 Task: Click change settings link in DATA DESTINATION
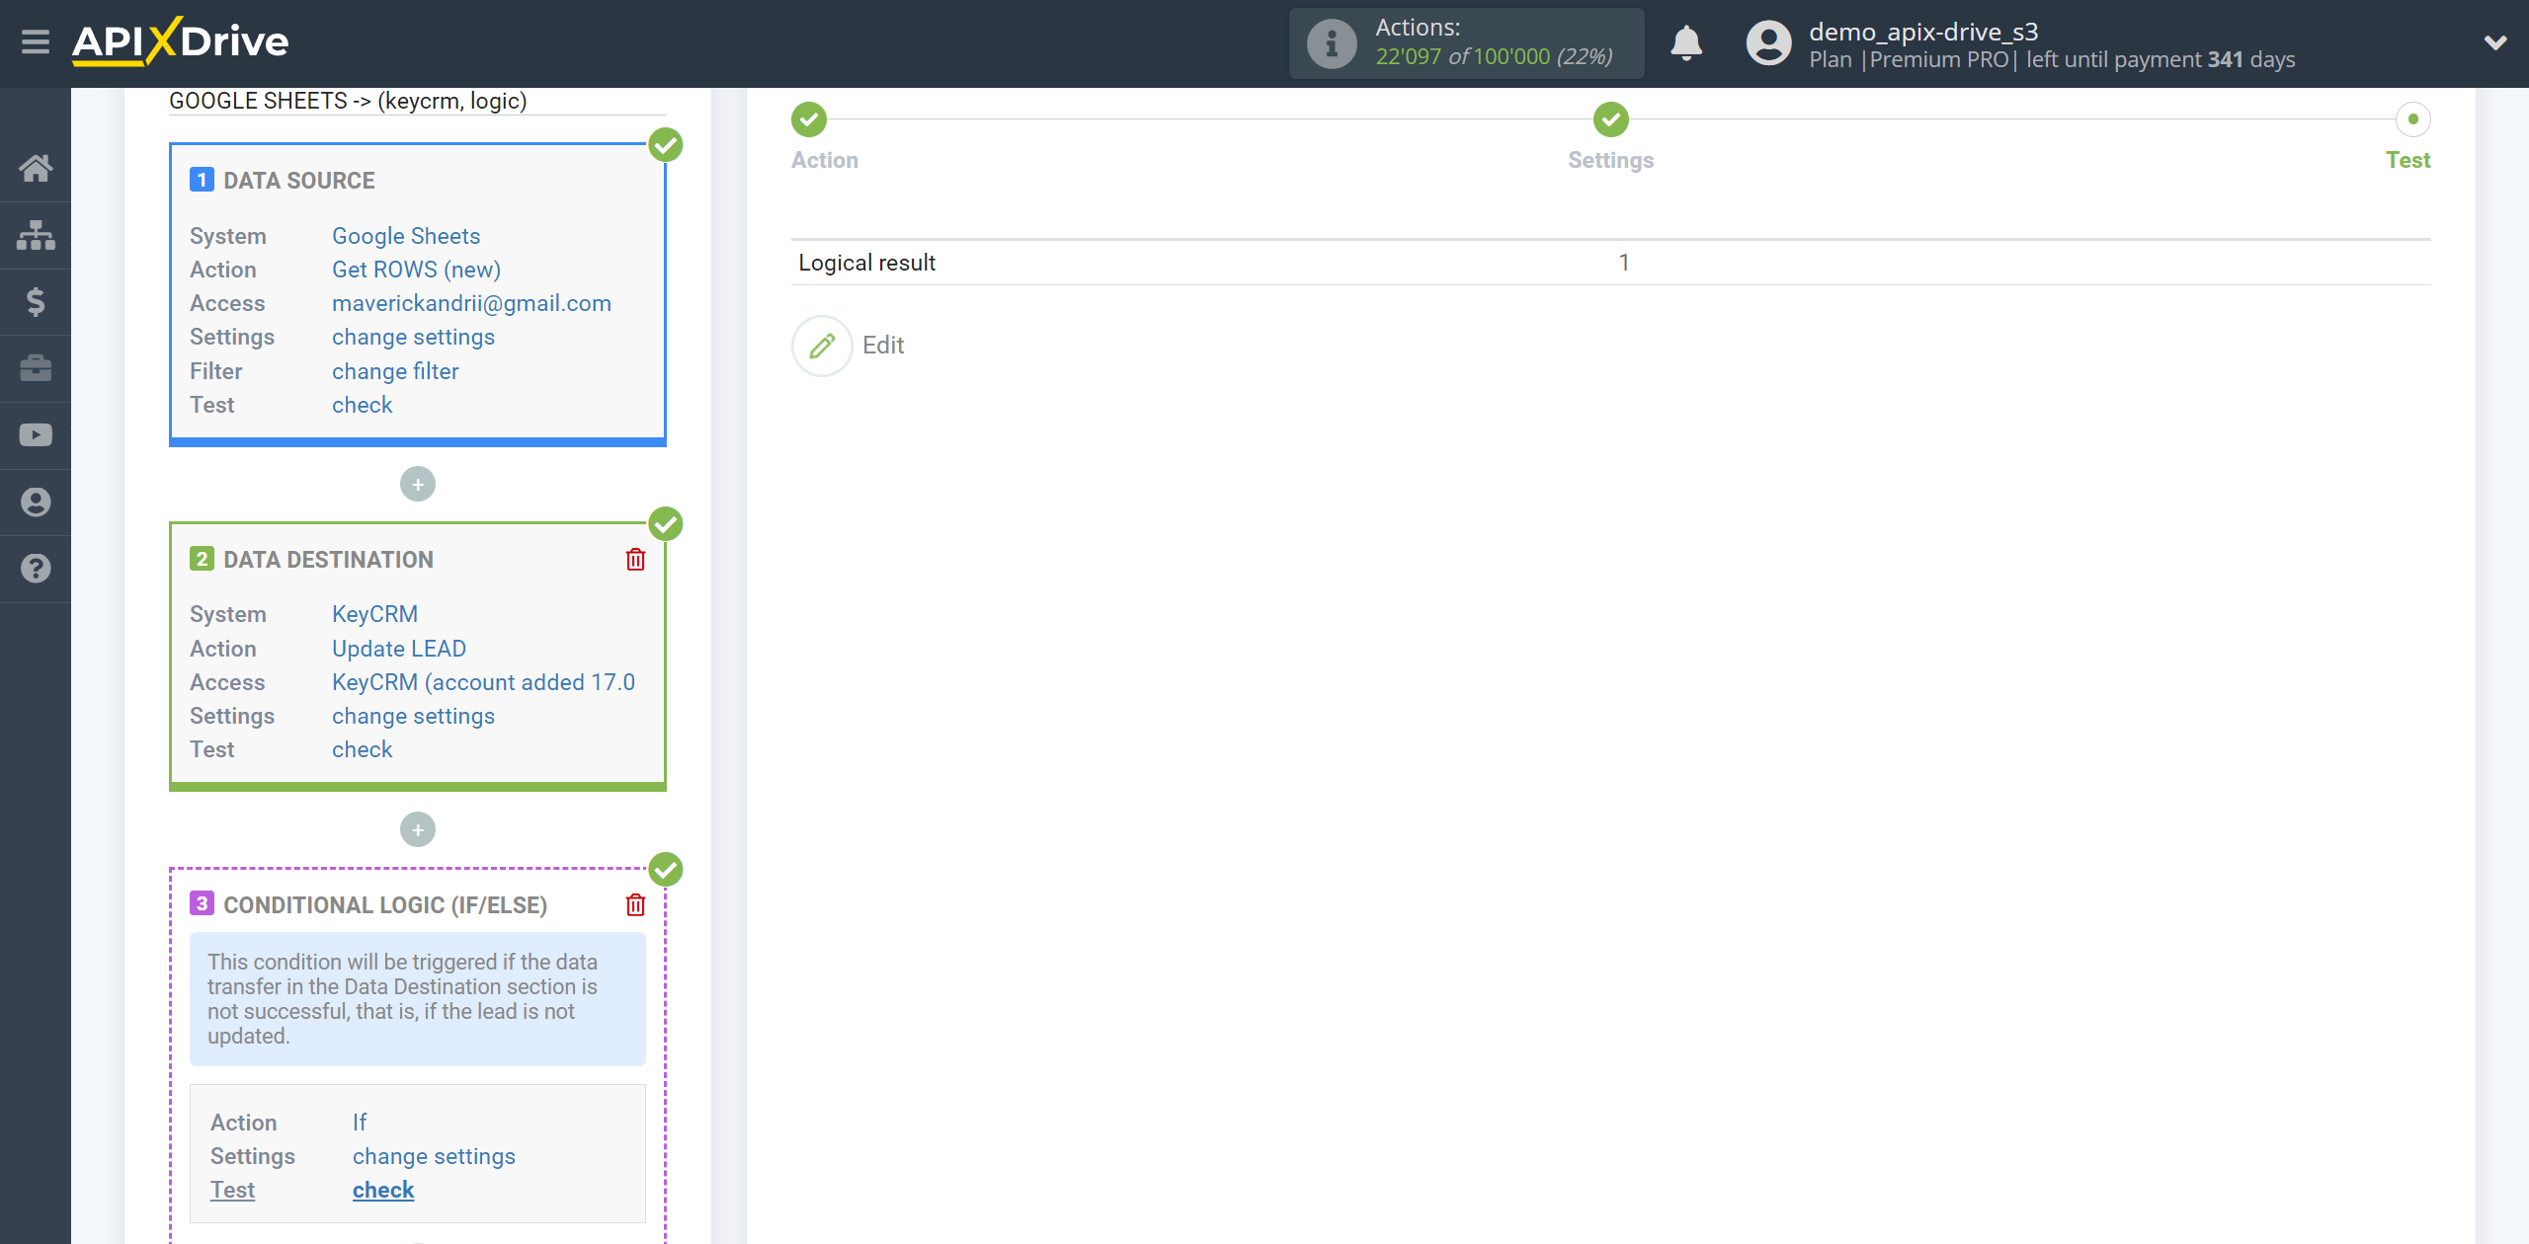click(x=411, y=716)
